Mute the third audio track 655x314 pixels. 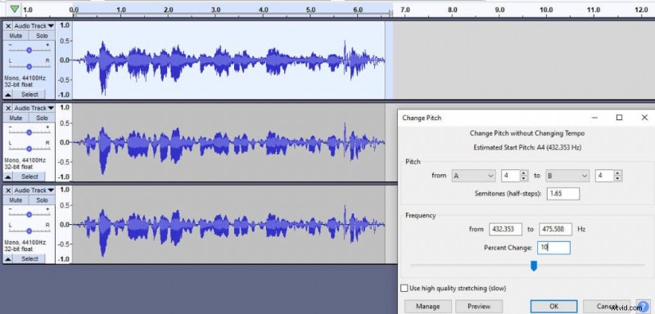click(x=16, y=200)
